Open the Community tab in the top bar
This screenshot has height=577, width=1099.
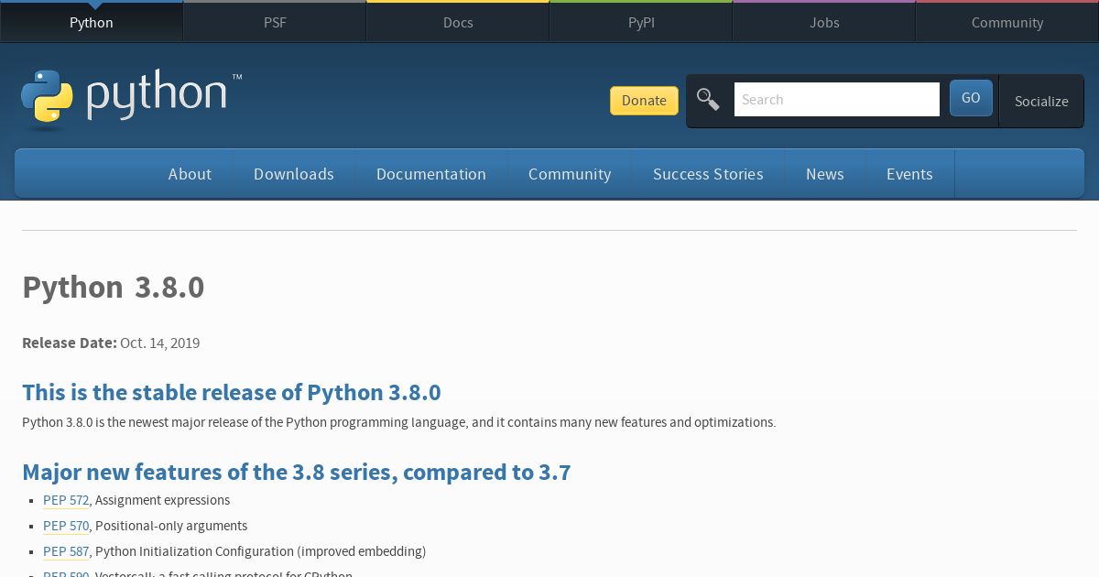tap(1007, 22)
